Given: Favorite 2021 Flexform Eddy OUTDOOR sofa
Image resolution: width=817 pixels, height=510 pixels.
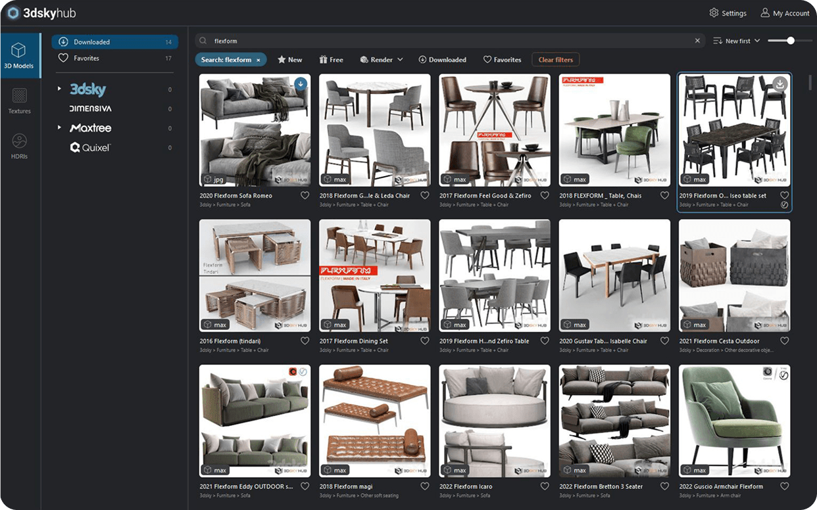Looking at the screenshot, I should (x=305, y=486).
